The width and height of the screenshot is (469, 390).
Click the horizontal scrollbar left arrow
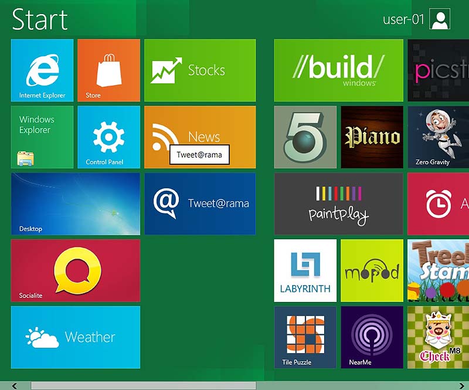(14, 385)
